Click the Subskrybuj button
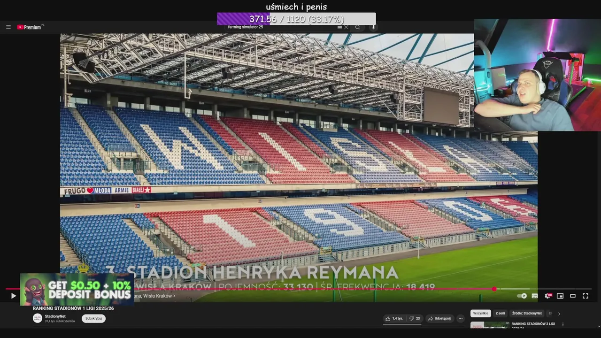This screenshot has height=338, width=601. point(93,318)
